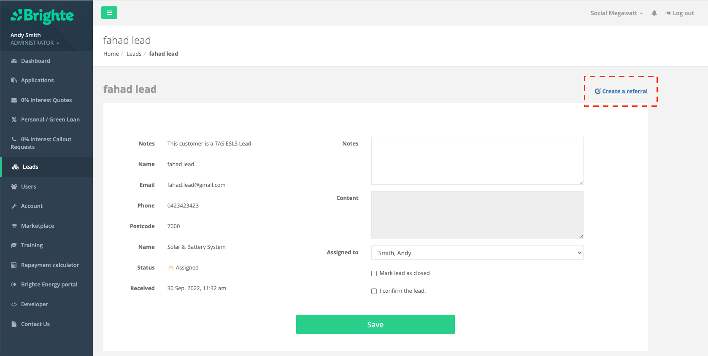Open the notifications bell icon
This screenshot has height=356, width=708.
tap(654, 13)
